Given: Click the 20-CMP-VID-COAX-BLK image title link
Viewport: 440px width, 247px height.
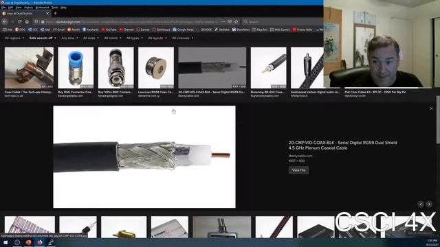Looking at the screenshot, I should (343, 145).
